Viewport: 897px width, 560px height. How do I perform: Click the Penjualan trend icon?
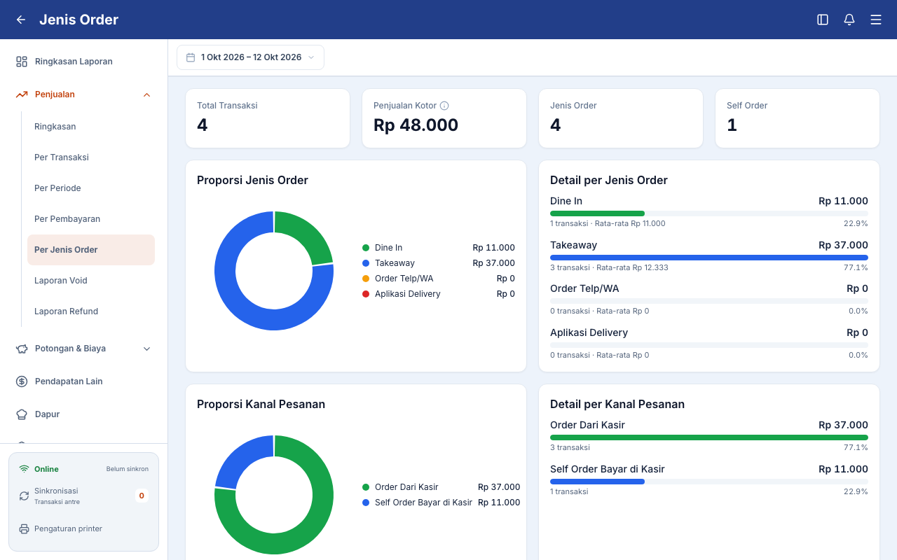22,94
